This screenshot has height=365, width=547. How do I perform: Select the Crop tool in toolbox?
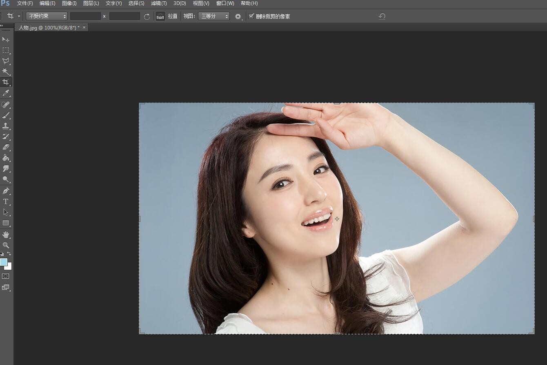[x=6, y=82]
